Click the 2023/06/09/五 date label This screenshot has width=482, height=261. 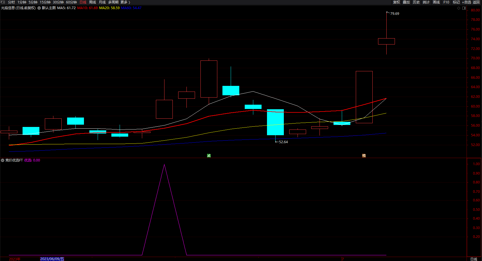click(x=52, y=259)
